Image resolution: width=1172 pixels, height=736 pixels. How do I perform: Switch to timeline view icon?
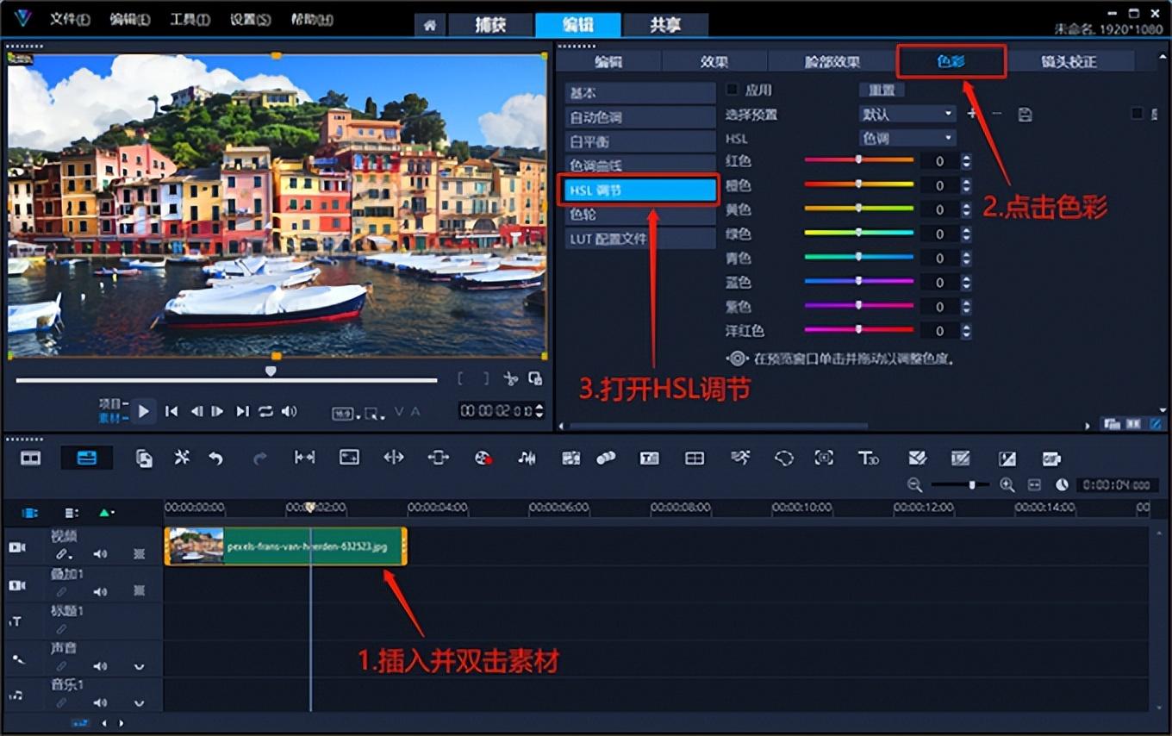tap(87, 458)
